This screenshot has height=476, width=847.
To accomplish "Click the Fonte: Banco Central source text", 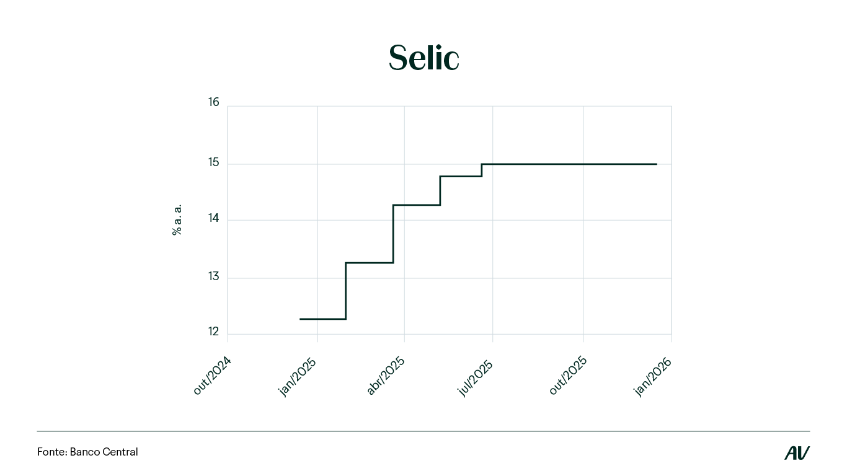I will pyautogui.click(x=87, y=452).
